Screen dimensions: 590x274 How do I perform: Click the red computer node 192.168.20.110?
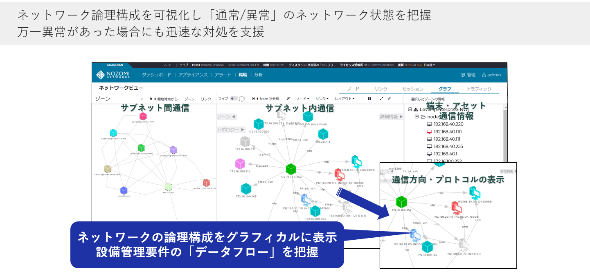[339, 174]
